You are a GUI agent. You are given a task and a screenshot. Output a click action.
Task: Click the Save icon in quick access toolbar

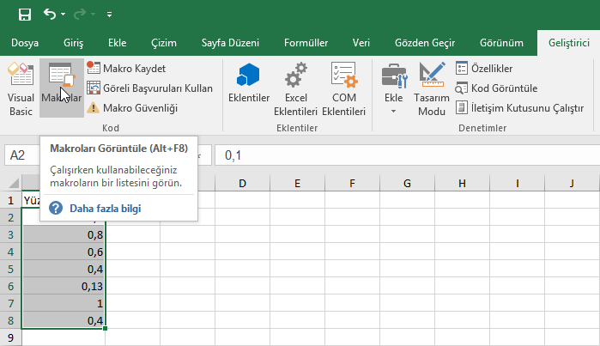tap(25, 15)
